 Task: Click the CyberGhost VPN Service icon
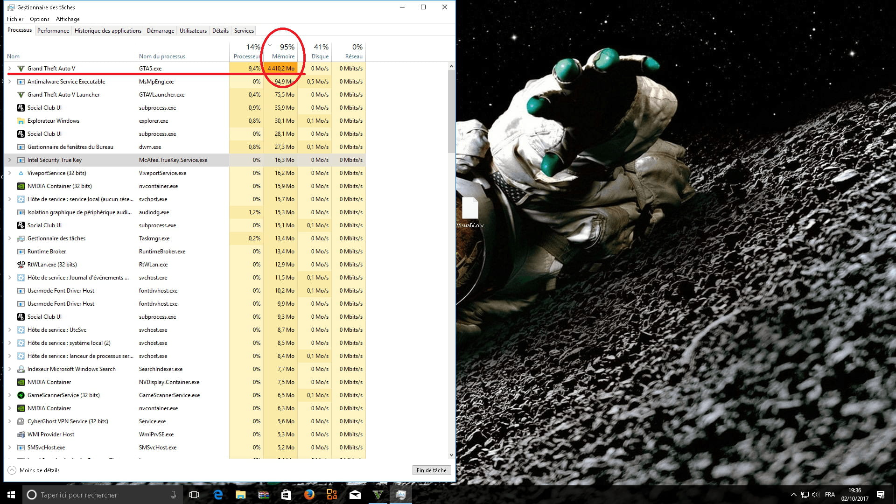[21, 421]
